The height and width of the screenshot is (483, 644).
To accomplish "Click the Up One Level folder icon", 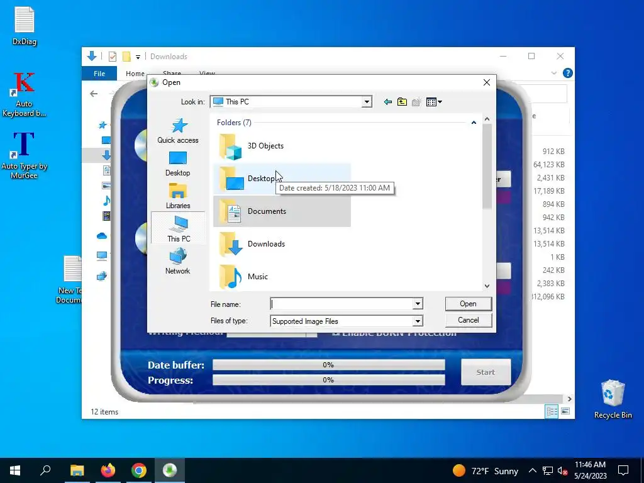I will click(x=402, y=102).
